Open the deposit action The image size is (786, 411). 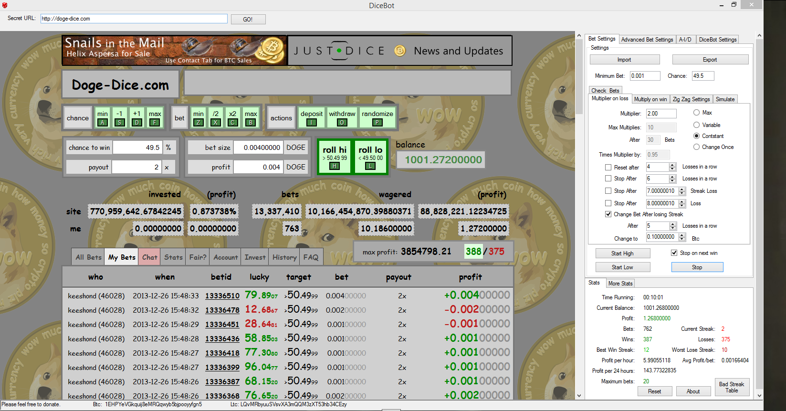(x=312, y=118)
